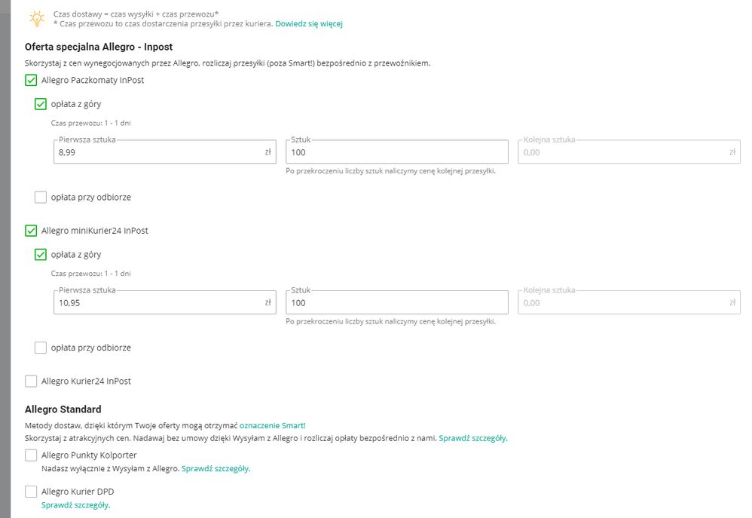Enable opłata przy odbiorze for Paczkomaty InPost
This screenshot has width=752, height=518.
tap(41, 198)
